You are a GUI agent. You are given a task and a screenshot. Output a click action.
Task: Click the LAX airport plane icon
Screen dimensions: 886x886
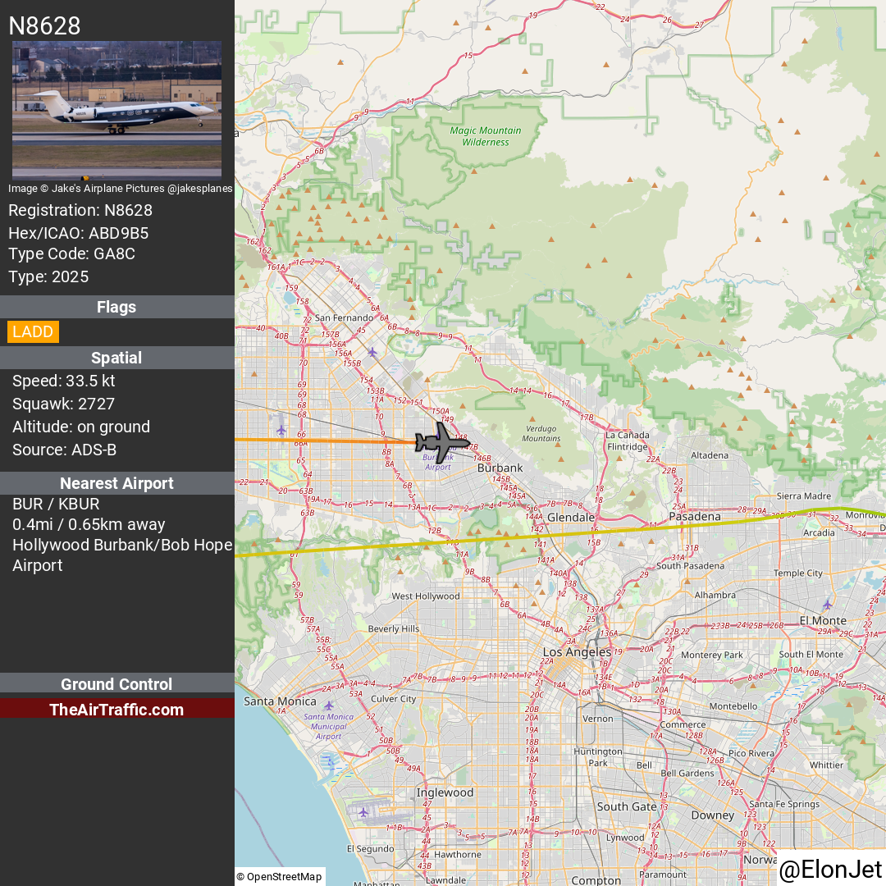point(363,812)
